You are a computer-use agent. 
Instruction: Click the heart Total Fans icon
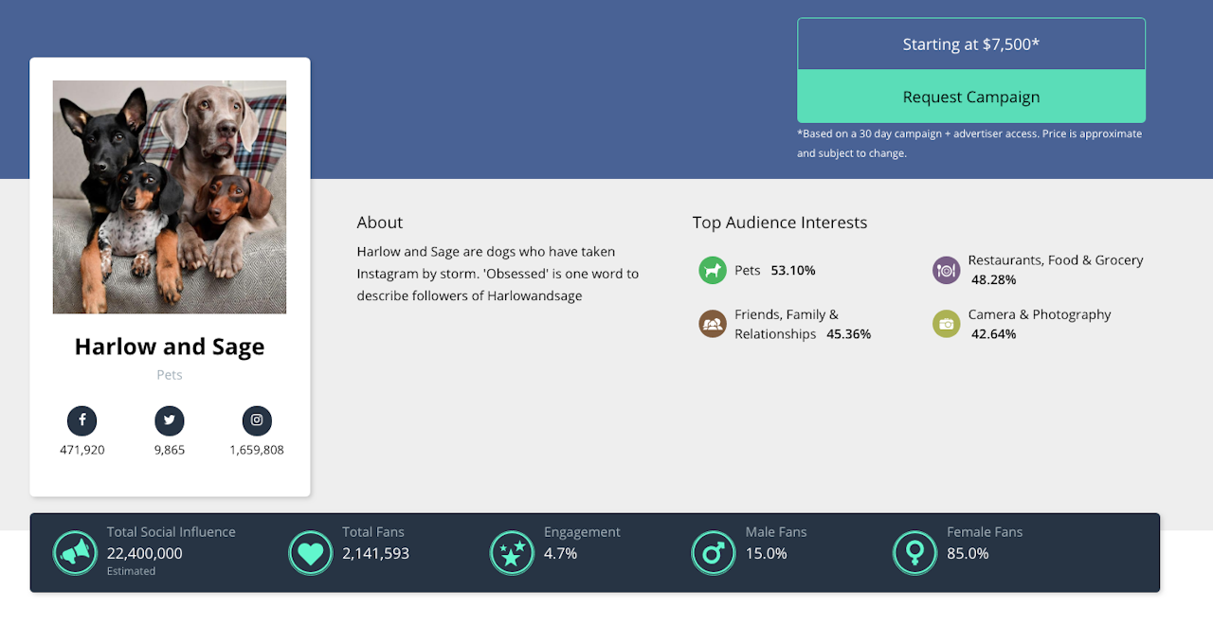[x=310, y=552]
